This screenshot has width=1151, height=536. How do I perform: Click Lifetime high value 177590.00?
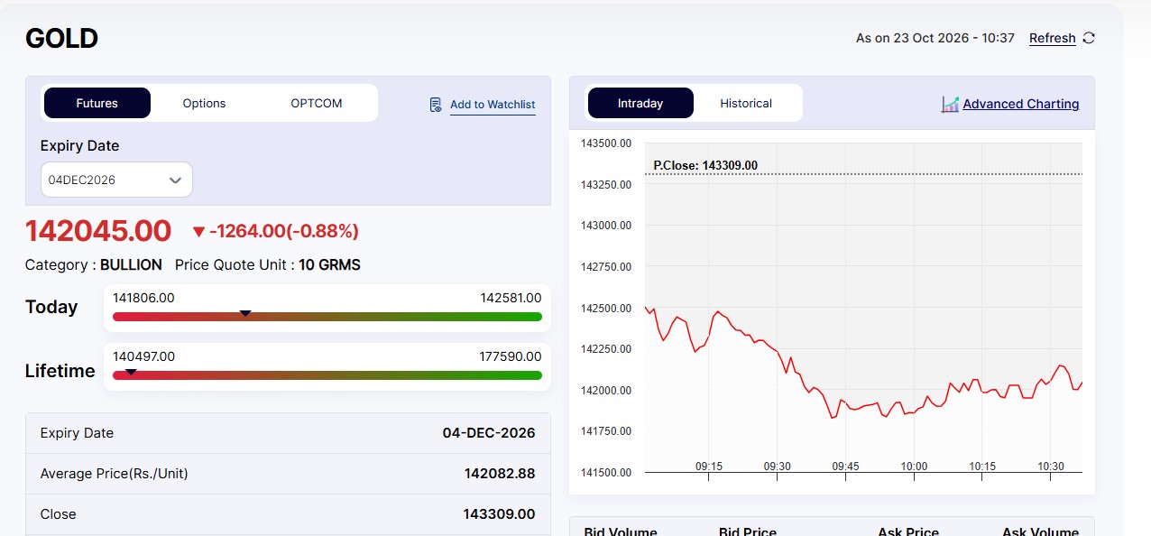[x=511, y=356]
